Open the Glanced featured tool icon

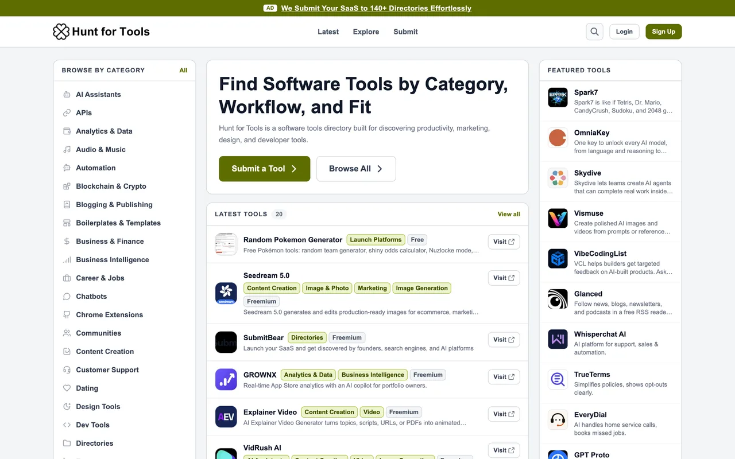coord(558,299)
